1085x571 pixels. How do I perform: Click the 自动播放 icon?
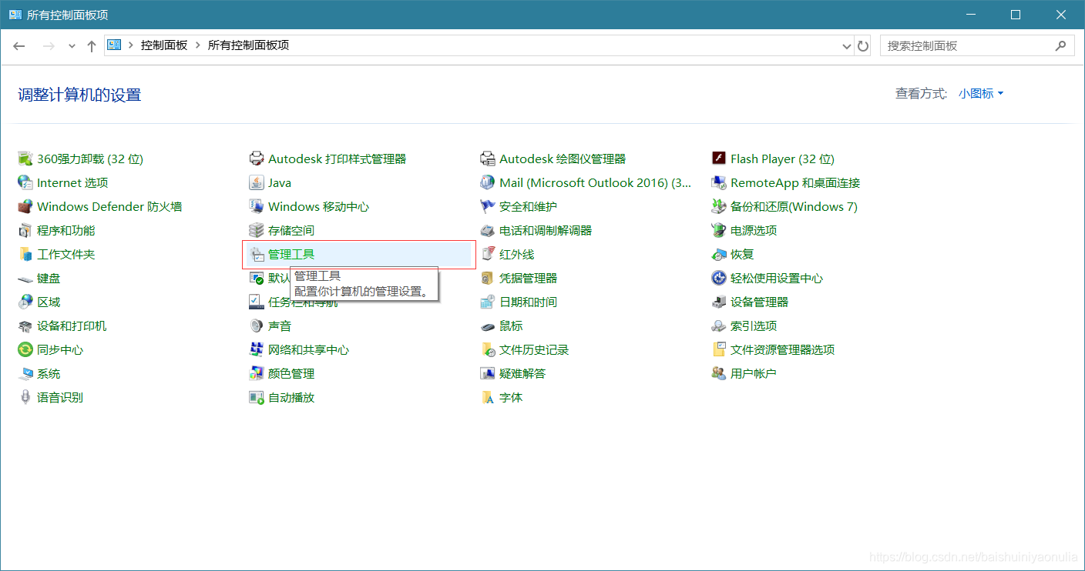pyautogui.click(x=257, y=397)
